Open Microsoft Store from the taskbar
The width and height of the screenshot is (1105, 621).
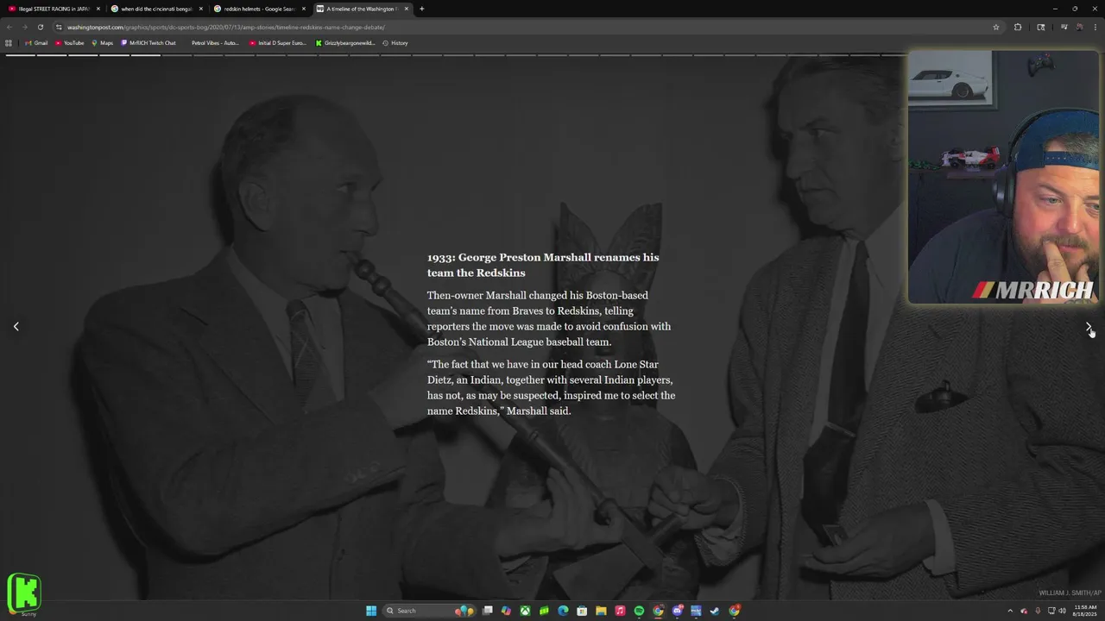pyautogui.click(x=582, y=611)
